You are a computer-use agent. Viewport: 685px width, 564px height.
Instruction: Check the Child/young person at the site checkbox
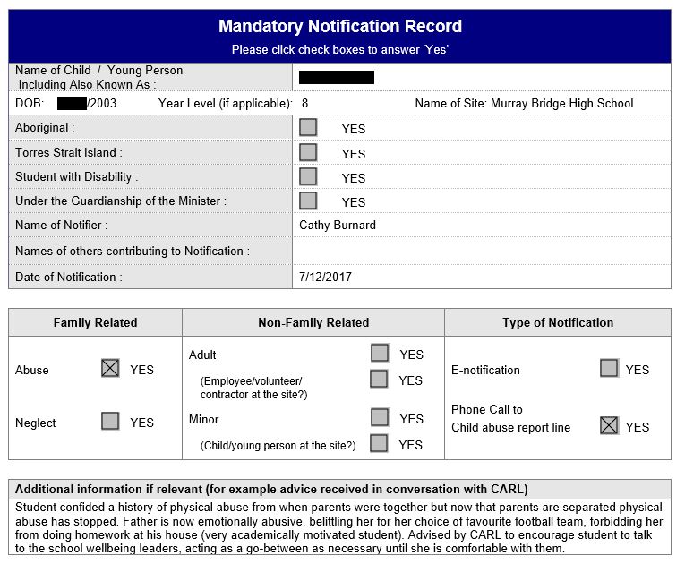pyautogui.click(x=380, y=443)
